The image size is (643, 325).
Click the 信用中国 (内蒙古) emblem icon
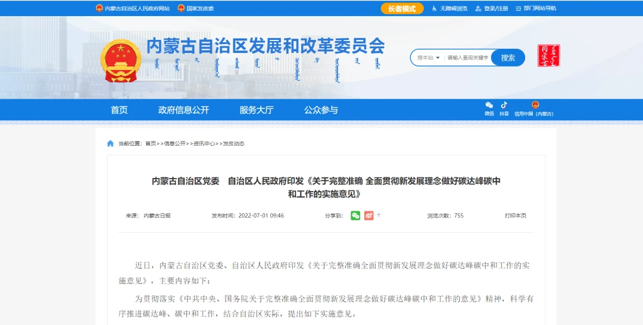pos(535,105)
